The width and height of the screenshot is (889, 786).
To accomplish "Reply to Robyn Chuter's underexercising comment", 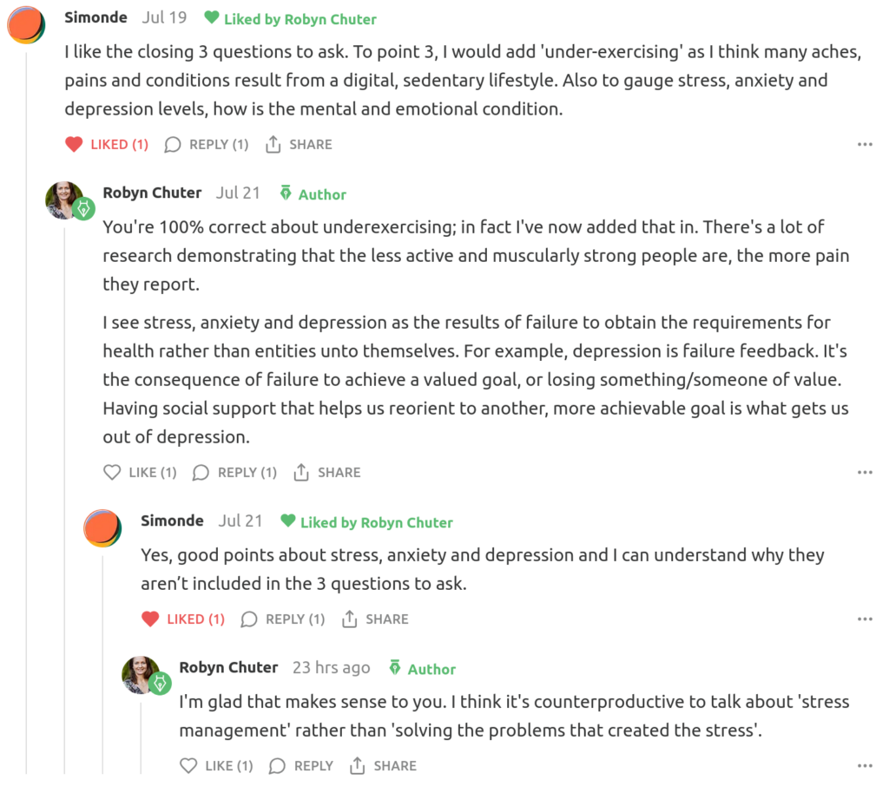I will coord(234,473).
